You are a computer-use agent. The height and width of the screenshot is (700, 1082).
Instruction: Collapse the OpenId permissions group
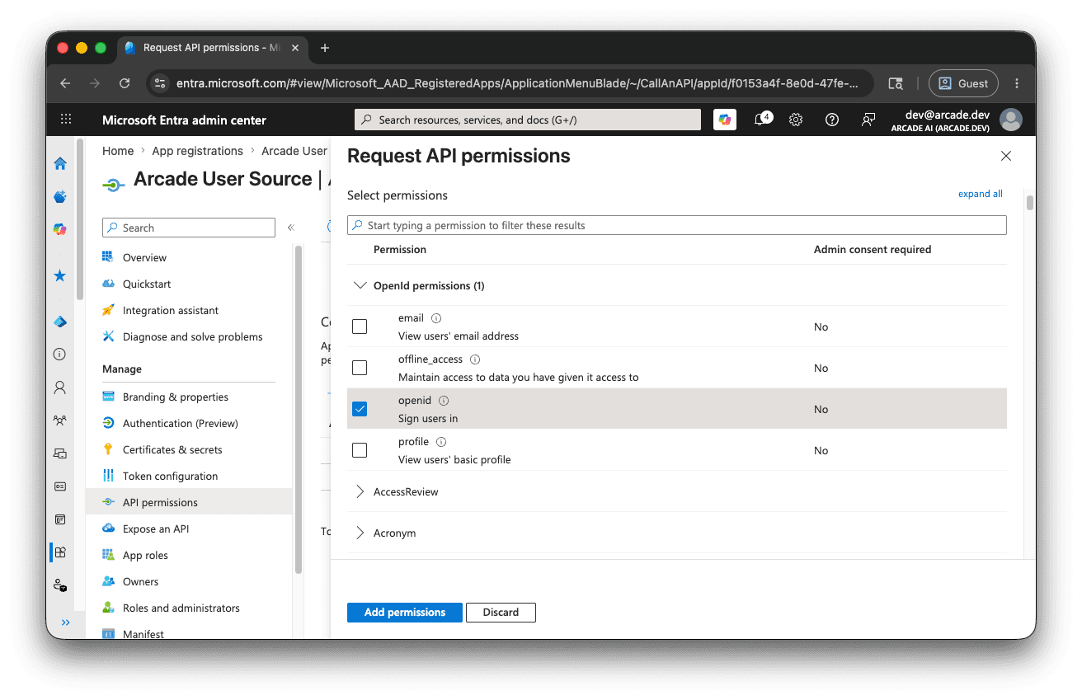(x=360, y=285)
